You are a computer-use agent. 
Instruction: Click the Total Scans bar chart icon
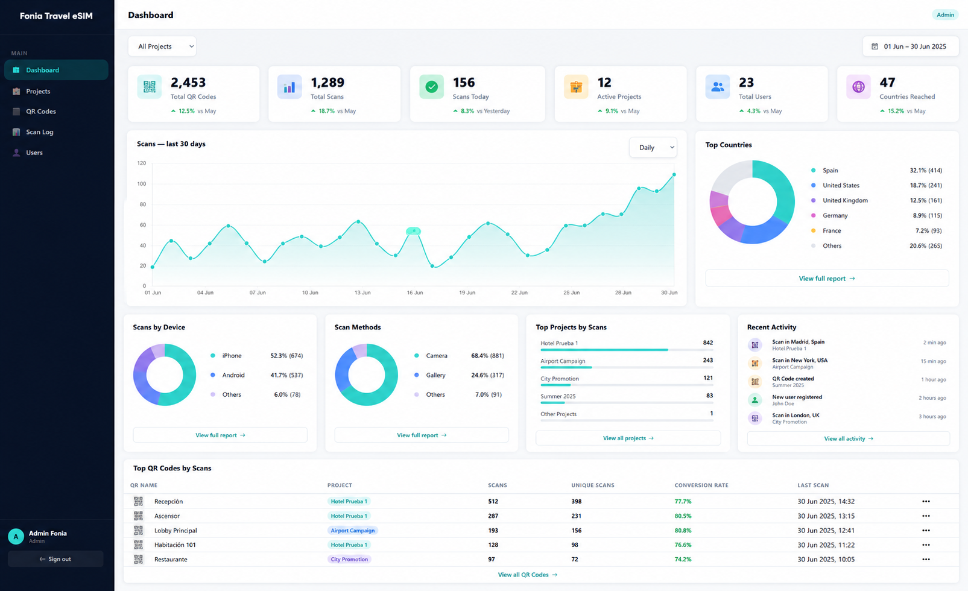289,87
